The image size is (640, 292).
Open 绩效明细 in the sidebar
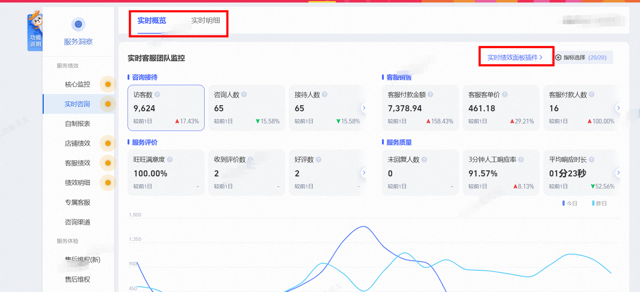tap(78, 183)
